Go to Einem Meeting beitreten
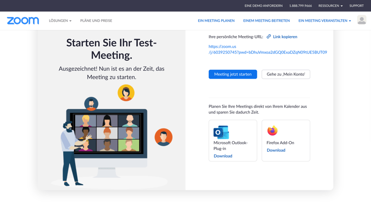 coord(266,21)
